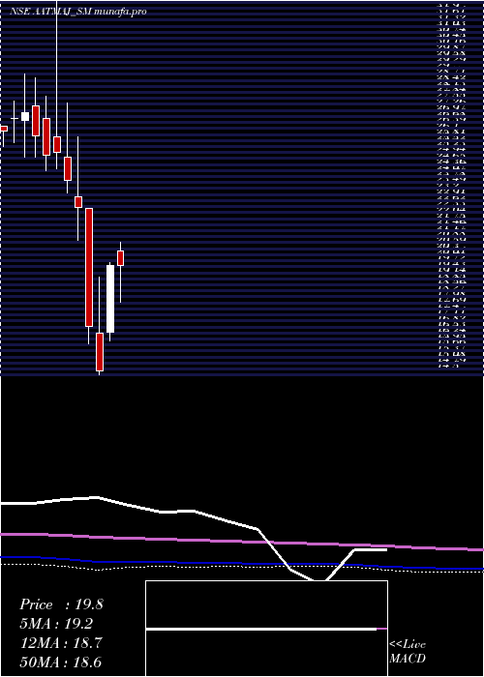Click the <<Live MACD label
484x677 pixels.
coord(408,652)
